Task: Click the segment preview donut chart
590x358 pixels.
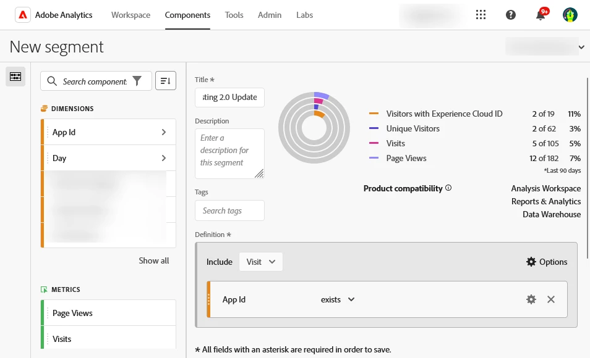Action: coord(314,128)
